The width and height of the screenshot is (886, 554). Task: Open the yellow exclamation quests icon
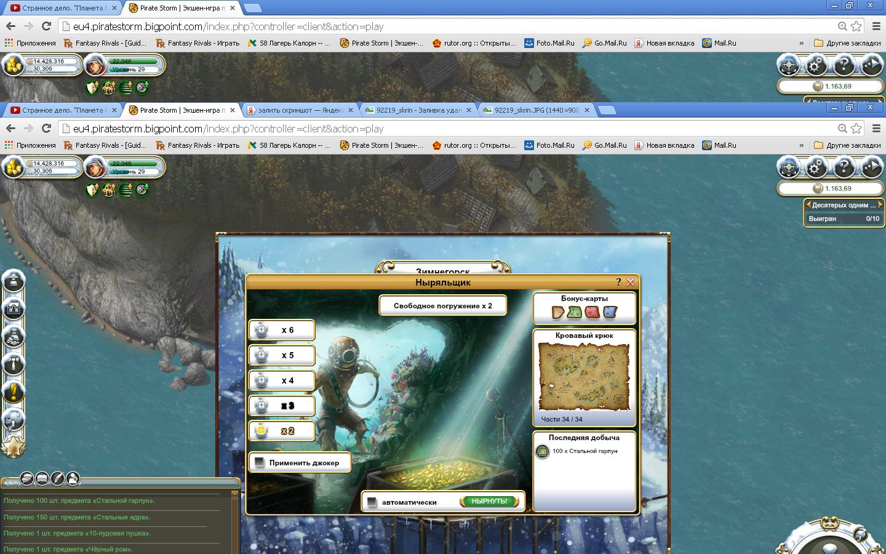(14, 391)
